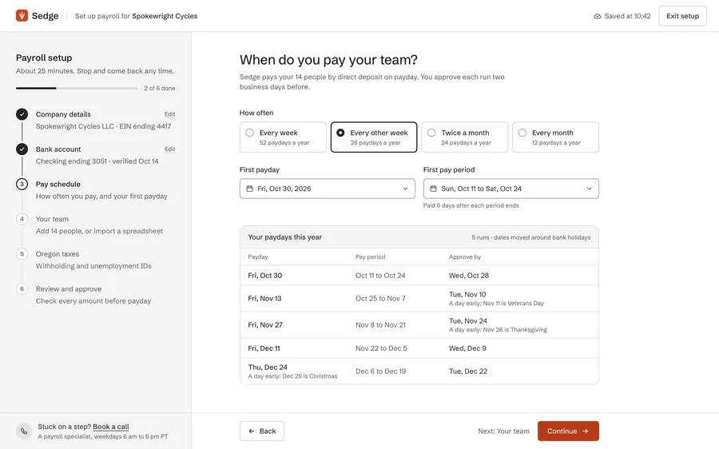Click Continue to Your team
The height and width of the screenshot is (449, 719).
pos(568,431)
